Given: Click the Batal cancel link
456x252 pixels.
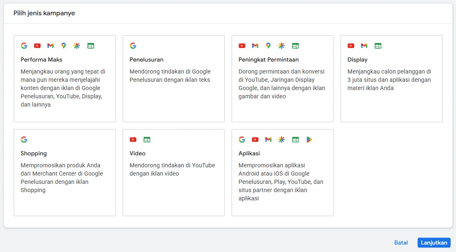Looking at the screenshot, I should (x=401, y=242).
